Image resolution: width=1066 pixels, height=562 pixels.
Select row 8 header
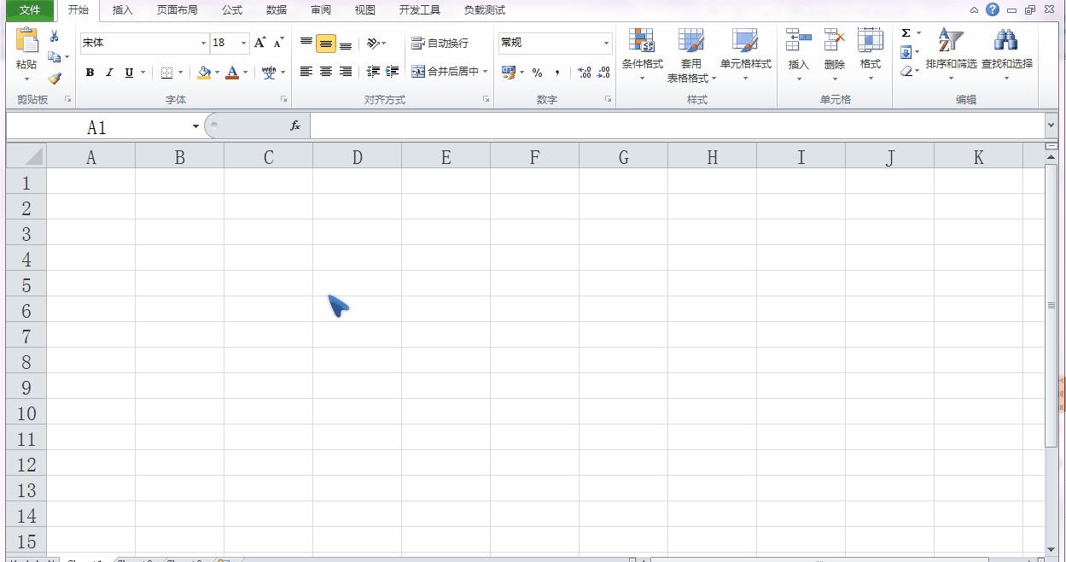26,360
